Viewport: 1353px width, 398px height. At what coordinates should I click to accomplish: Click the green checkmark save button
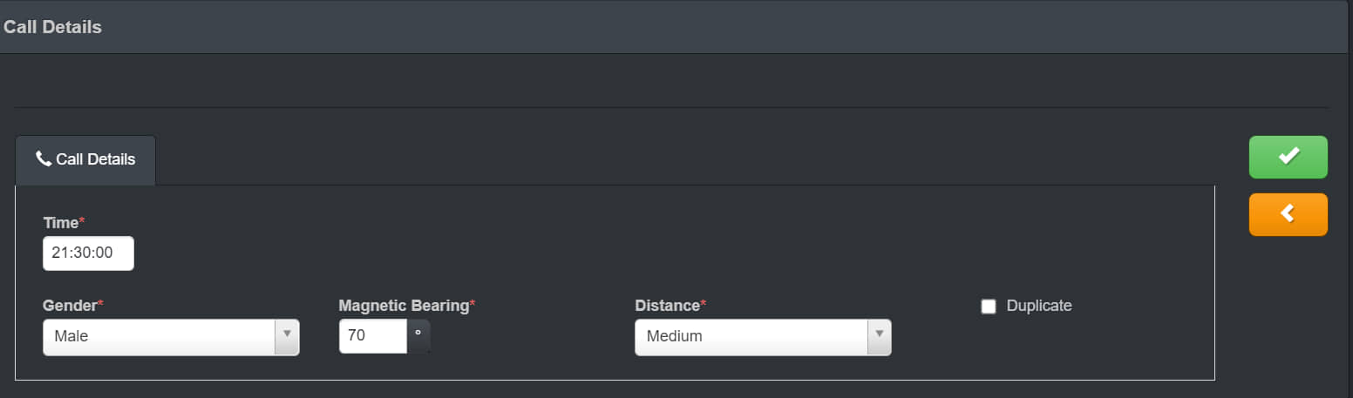point(1288,157)
